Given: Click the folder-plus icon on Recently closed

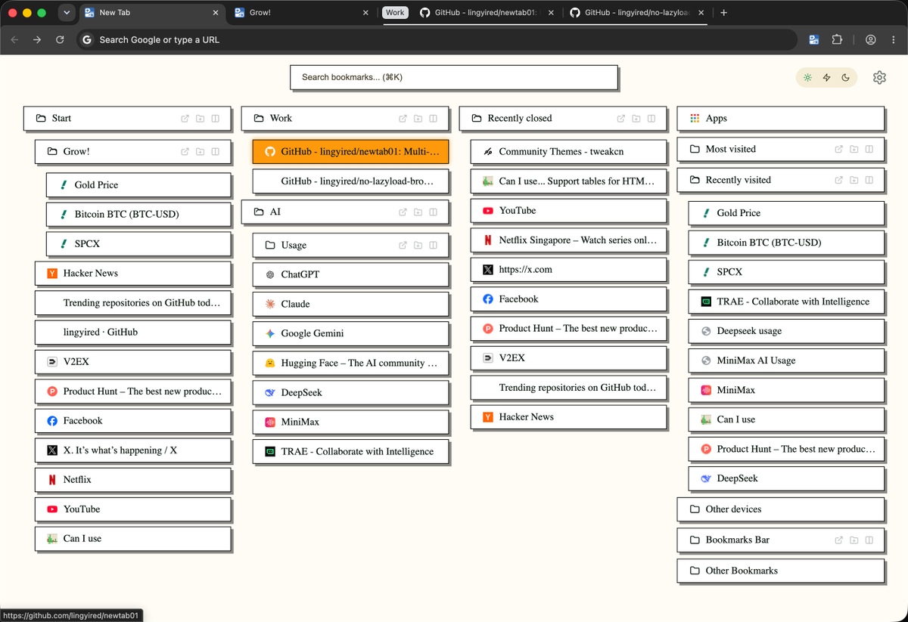Looking at the screenshot, I should [636, 119].
